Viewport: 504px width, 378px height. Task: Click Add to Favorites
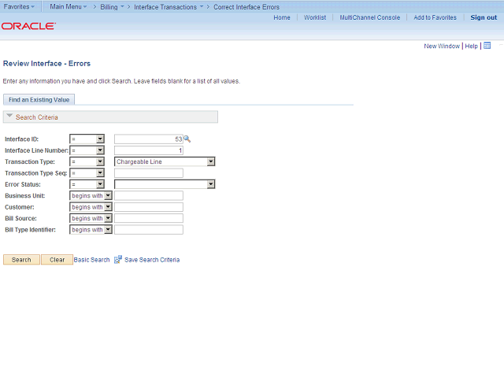[435, 17]
